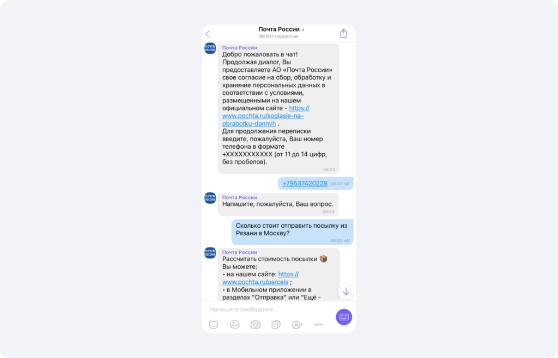Tap the purple keyboard button

pos(344,317)
